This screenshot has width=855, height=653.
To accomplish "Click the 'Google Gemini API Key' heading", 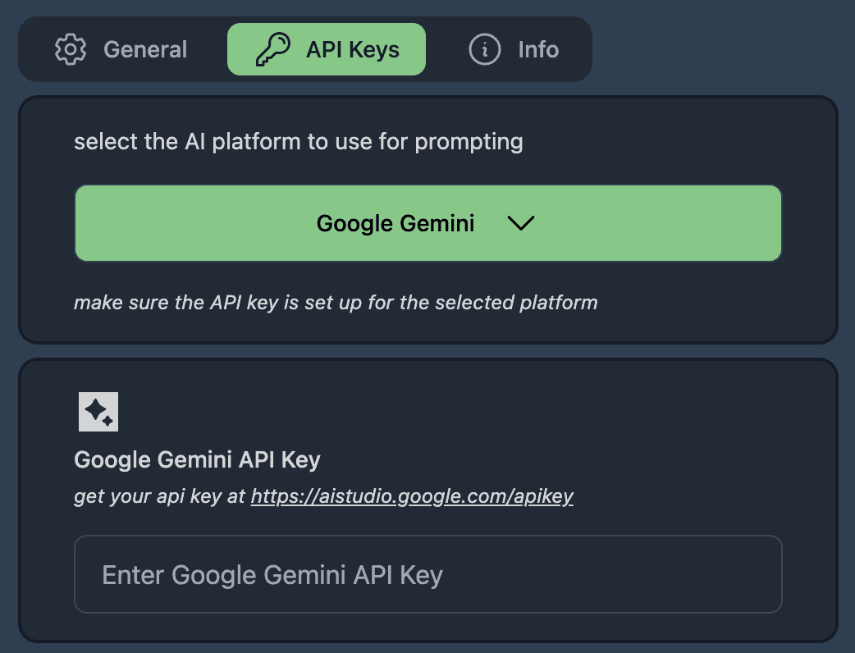I will pyautogui.click(x=198, y=460).
